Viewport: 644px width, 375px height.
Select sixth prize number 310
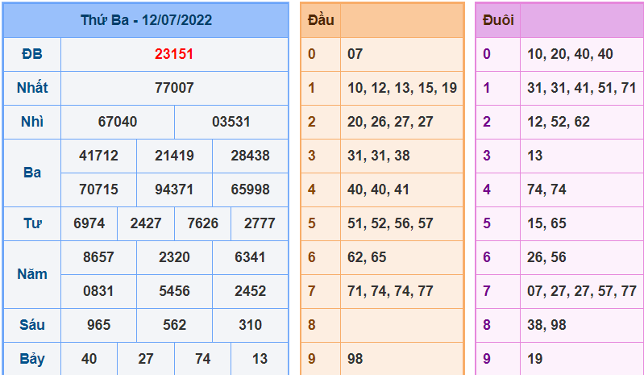[250, 325]
